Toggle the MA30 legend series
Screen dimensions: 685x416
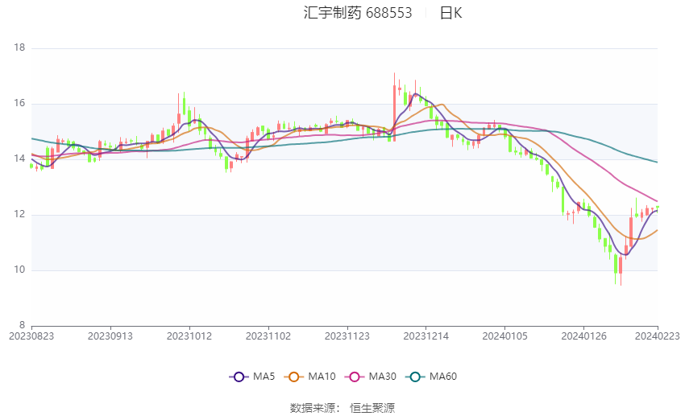pyautogui.click(x=371, y=377)
